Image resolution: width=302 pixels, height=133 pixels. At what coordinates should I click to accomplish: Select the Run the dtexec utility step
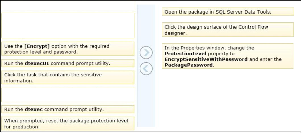(x=68, y=109)
